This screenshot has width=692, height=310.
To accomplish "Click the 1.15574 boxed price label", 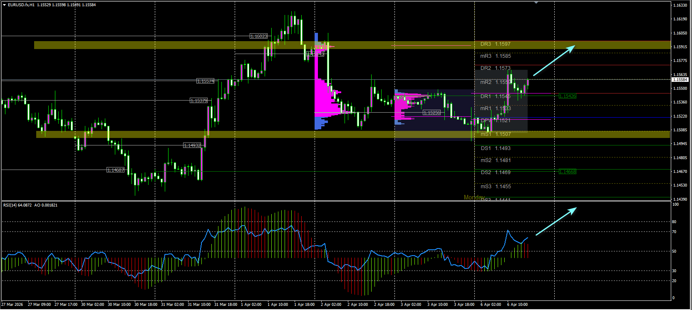I will tap(206, 81).
